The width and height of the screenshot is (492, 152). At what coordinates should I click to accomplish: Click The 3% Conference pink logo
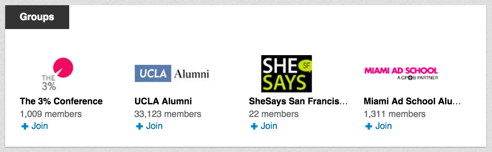(57, 74)
